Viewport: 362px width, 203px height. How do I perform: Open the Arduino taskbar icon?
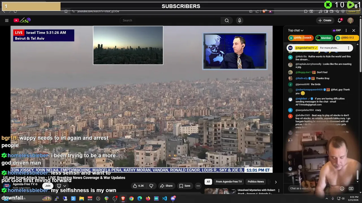coord(156,198)
